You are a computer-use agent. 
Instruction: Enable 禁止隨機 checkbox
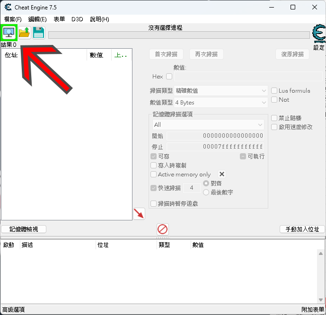[x=274, y=118]
